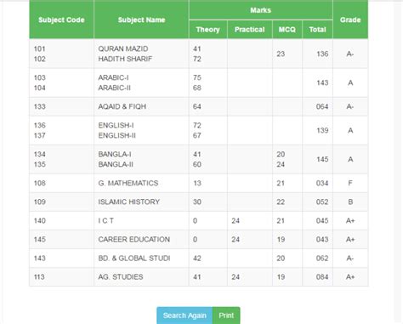This screenshot has height=324, width=403.
Task: Click the Theory column header
Action: click(x=207, y=30)
